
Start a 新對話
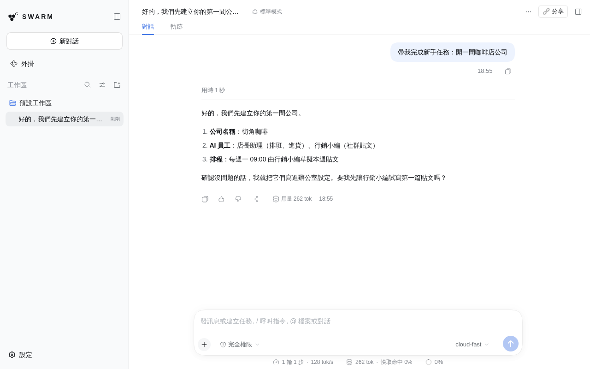[x=65, y=41]
